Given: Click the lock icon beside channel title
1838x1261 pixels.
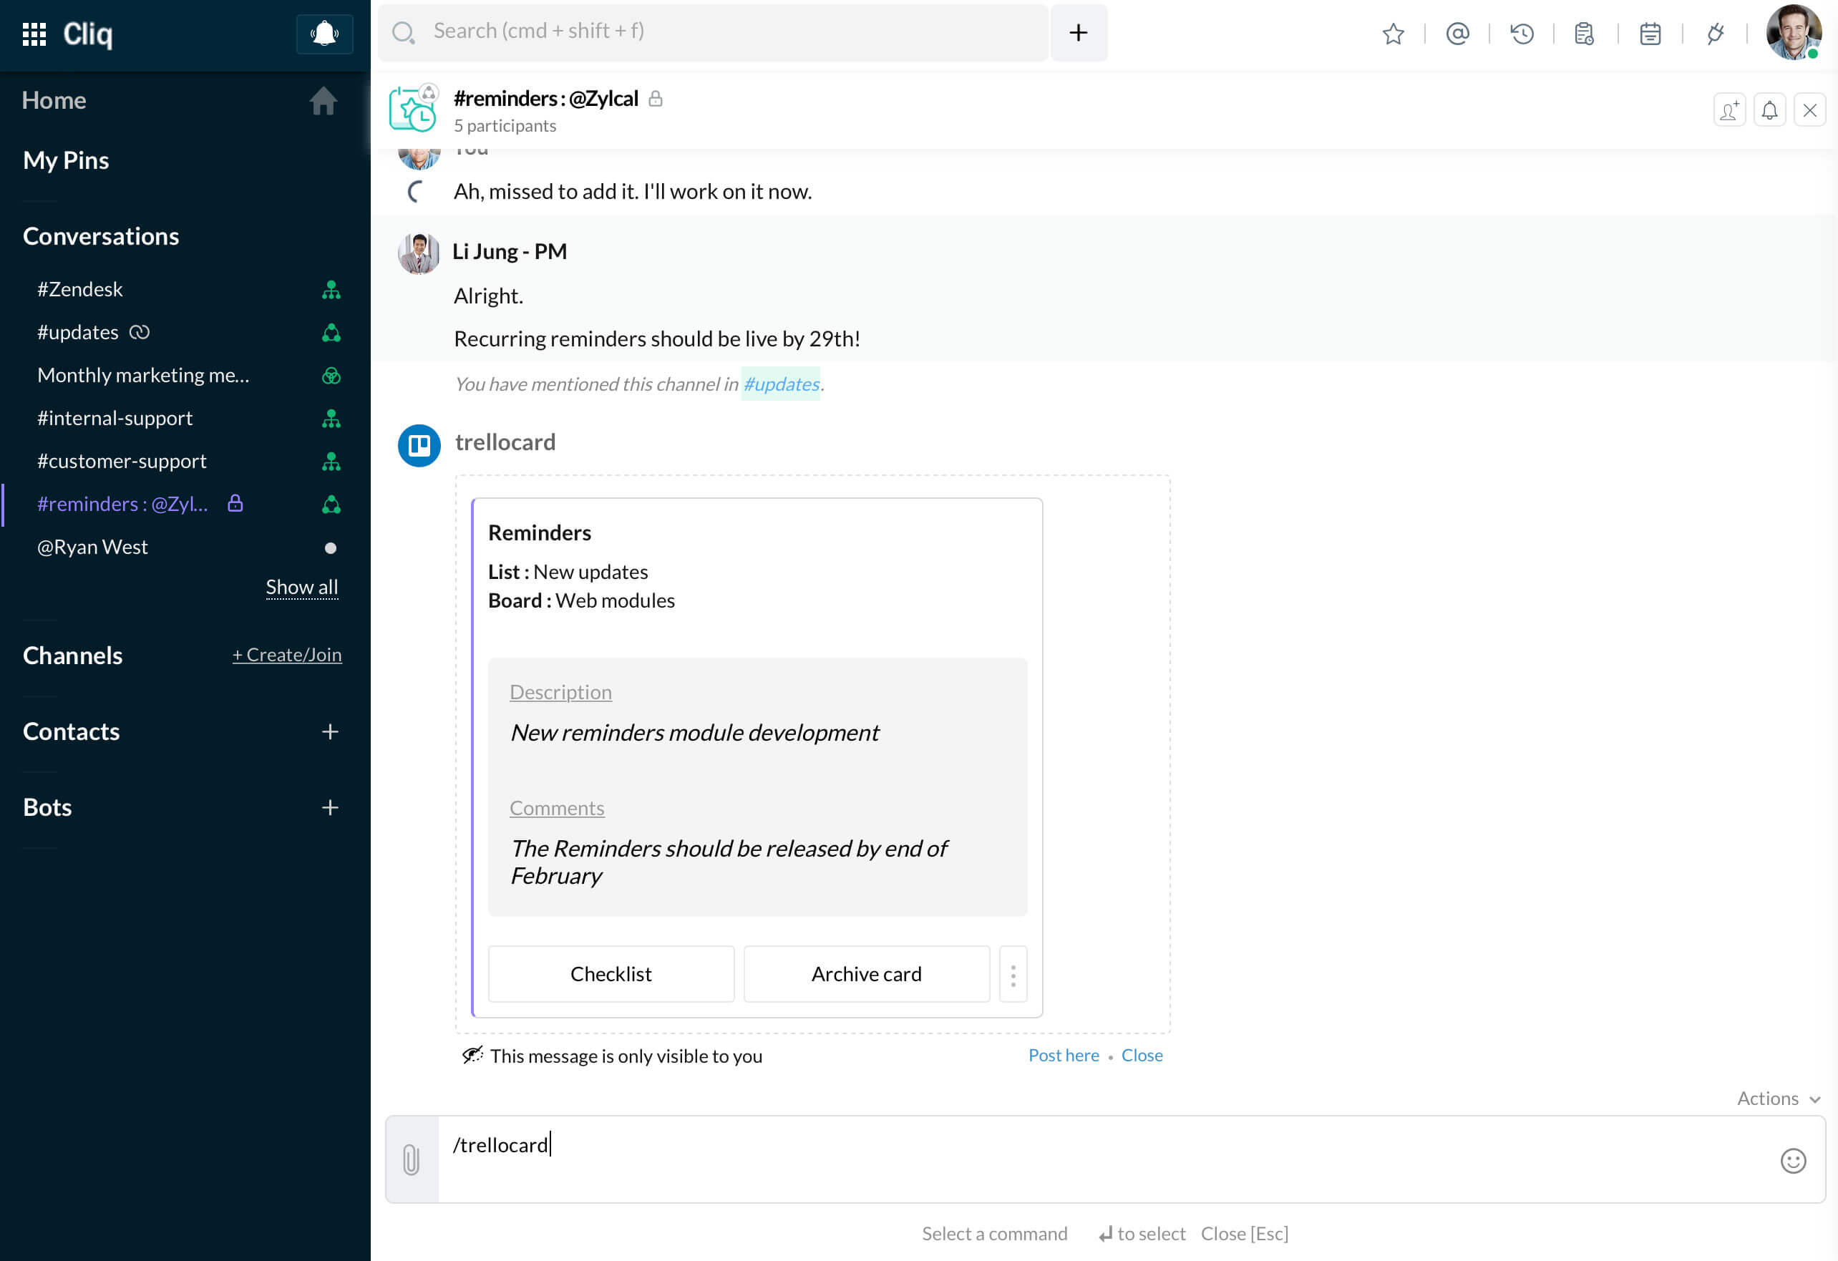Looking at the screenshot, I should 655,98.
